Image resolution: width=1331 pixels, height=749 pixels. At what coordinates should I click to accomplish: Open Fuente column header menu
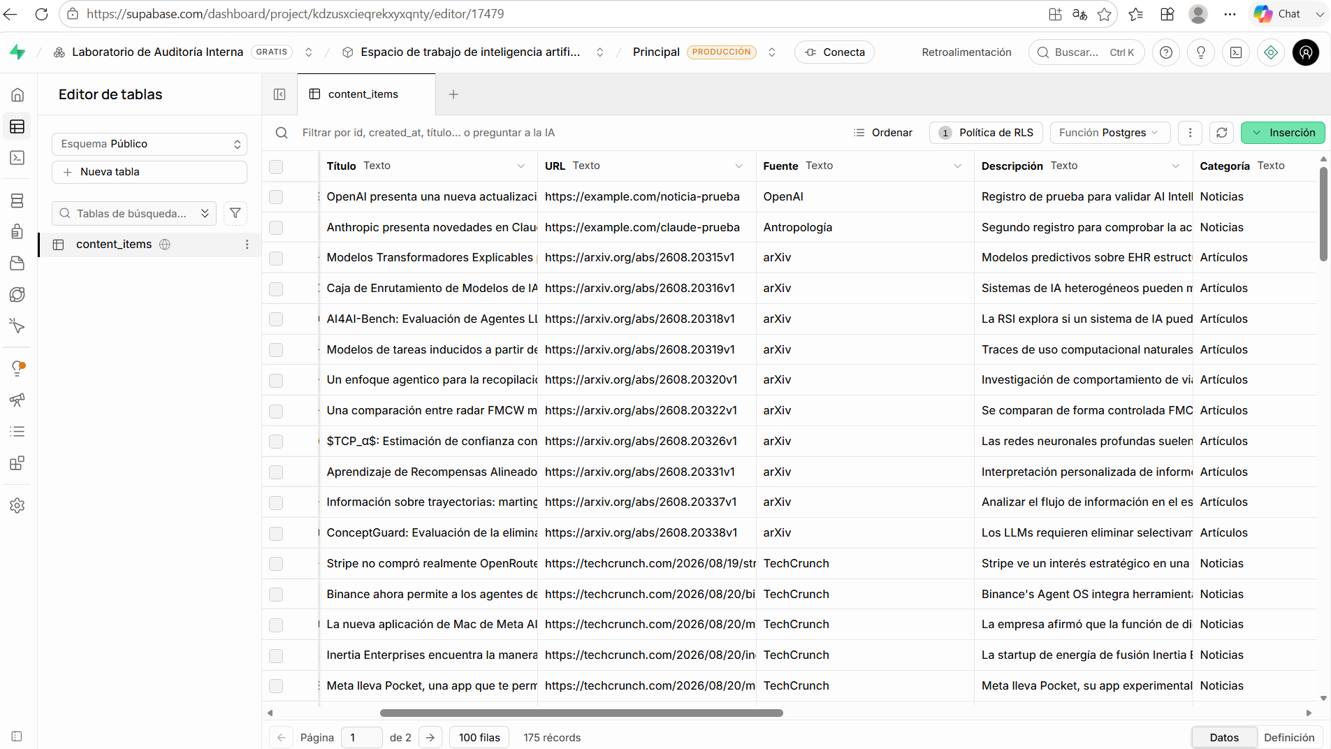coord(958,166)
